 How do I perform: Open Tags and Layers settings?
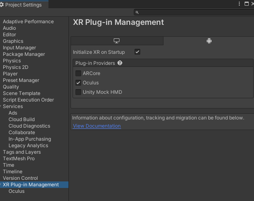click(22, 152)
